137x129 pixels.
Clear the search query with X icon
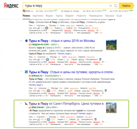click(x=110, y=6)
